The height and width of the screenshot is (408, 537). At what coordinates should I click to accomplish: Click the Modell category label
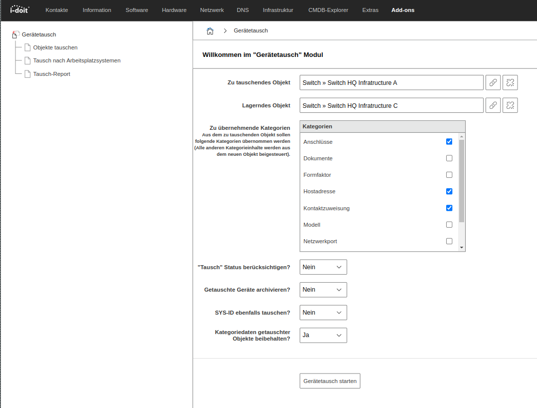[311, 225]
